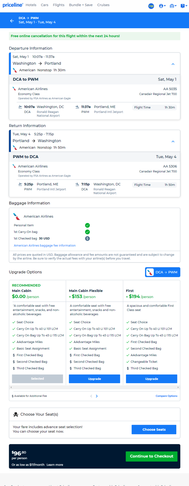Show next upgrade options with right arrow
The width and height of the screenshot is (189, 486).
tap(97, 396)
